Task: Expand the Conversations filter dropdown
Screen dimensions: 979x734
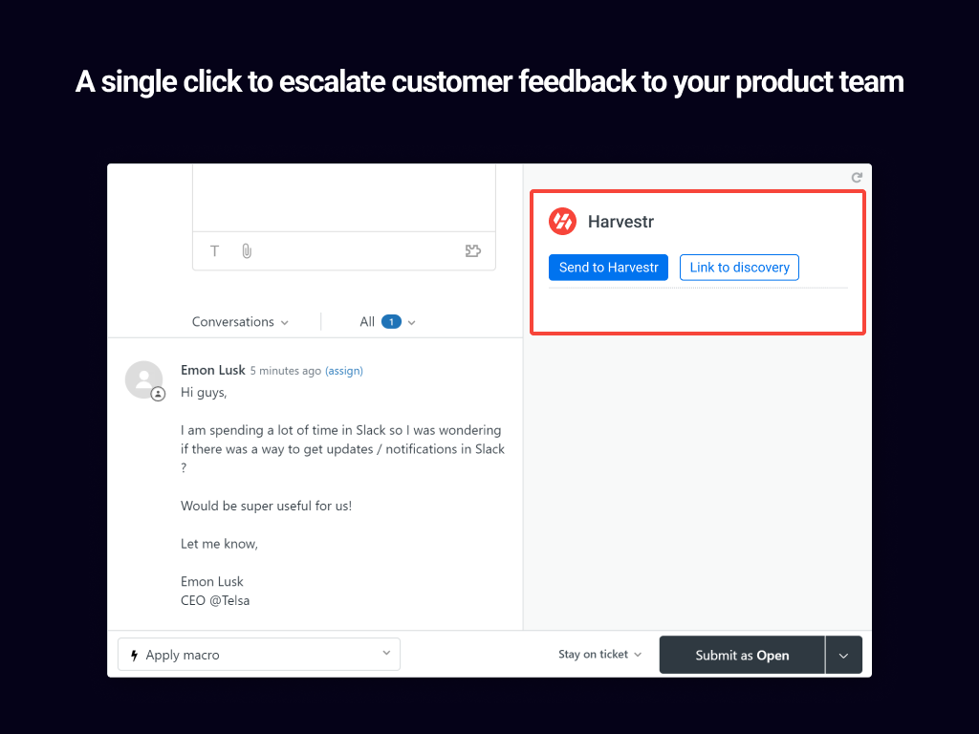Action: point(240,322)
